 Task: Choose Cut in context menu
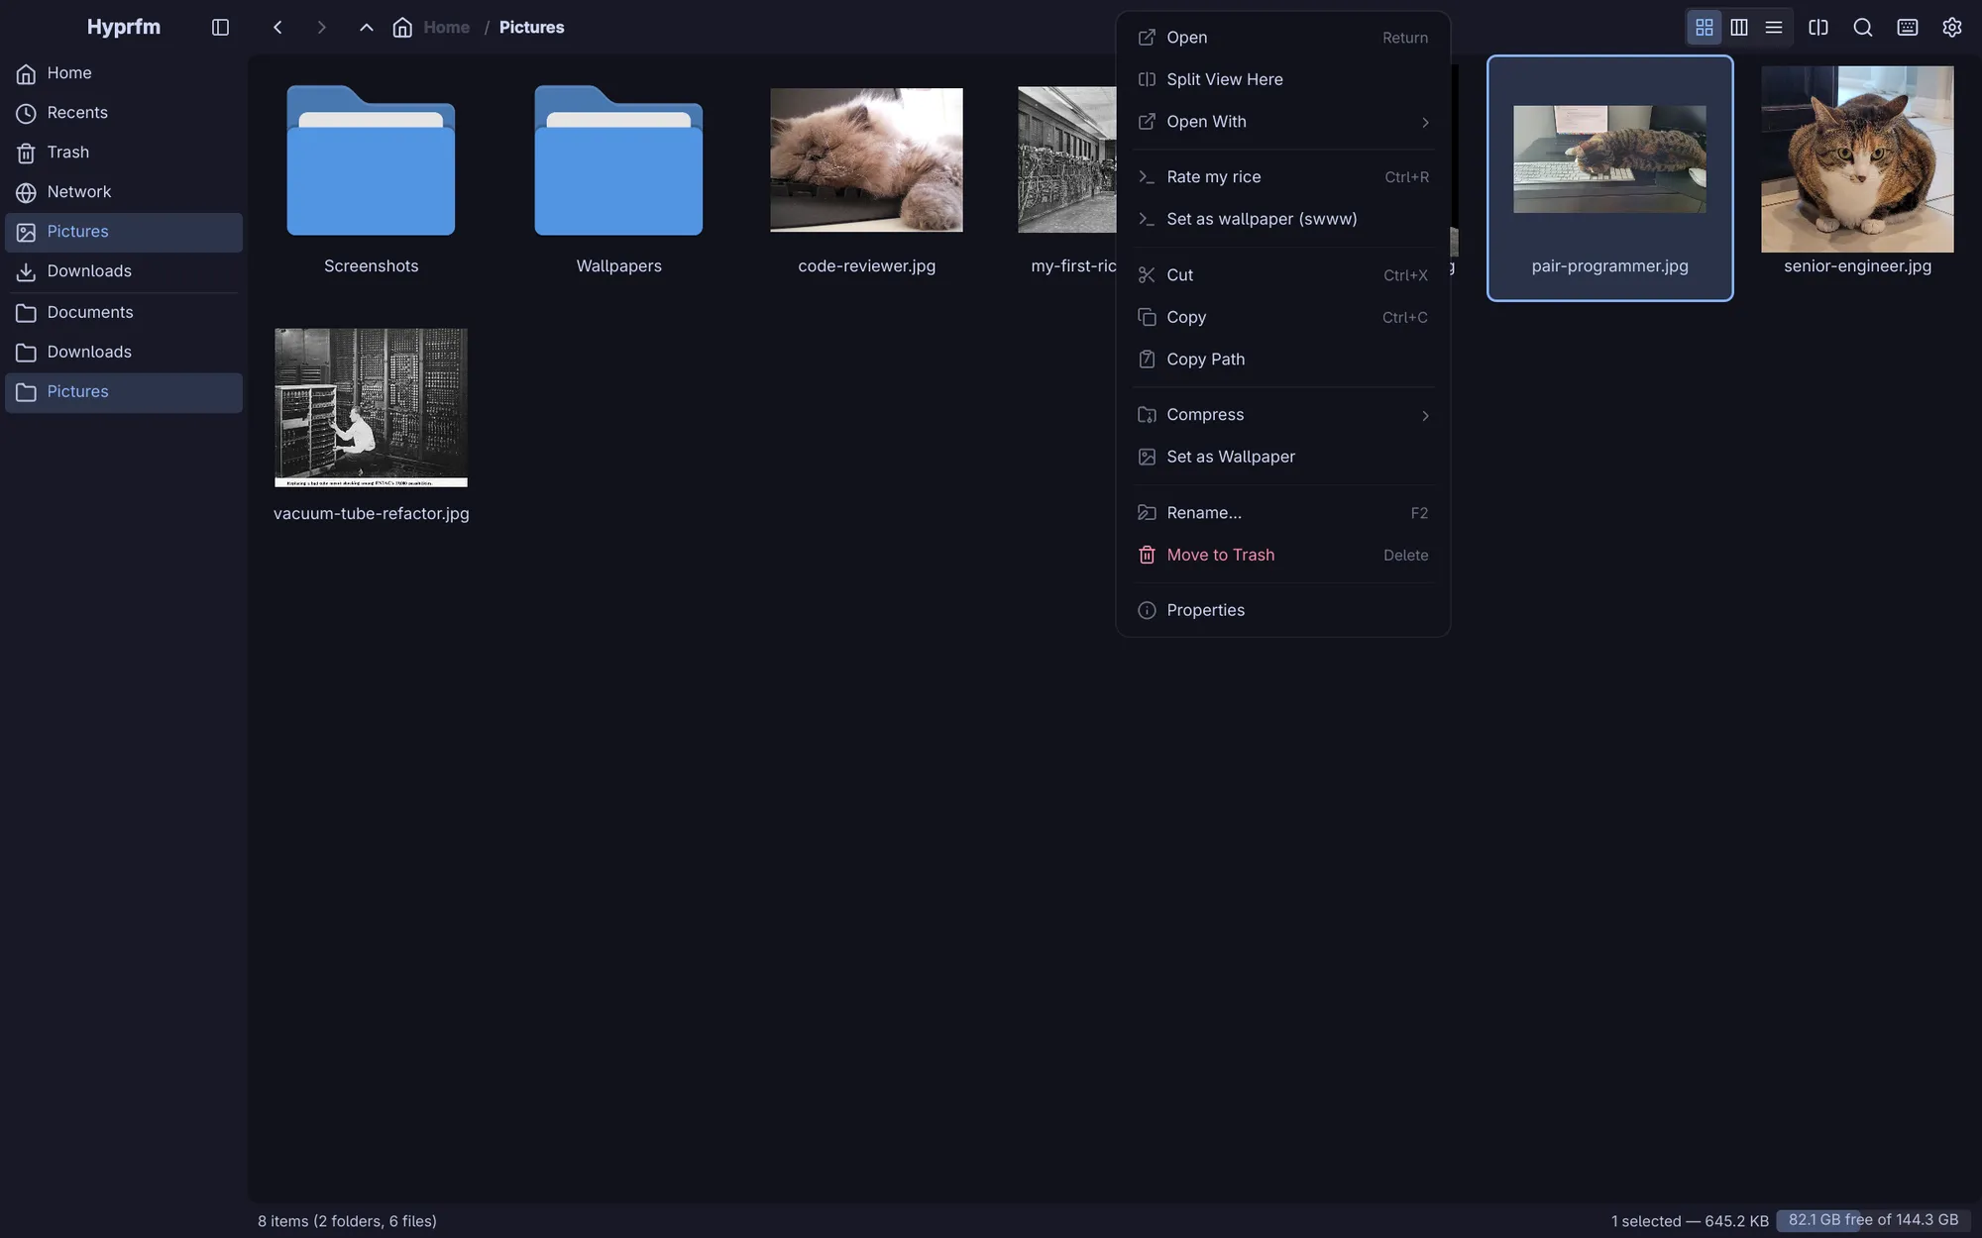(x=1282, y=275)
